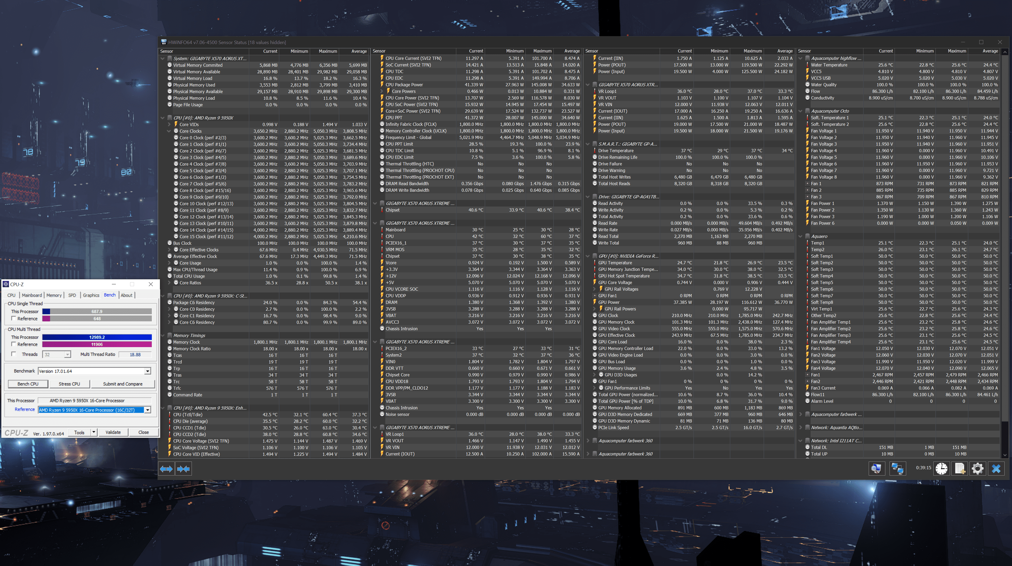Click the HWiNFO64 title bar icon

coord(163,42)
